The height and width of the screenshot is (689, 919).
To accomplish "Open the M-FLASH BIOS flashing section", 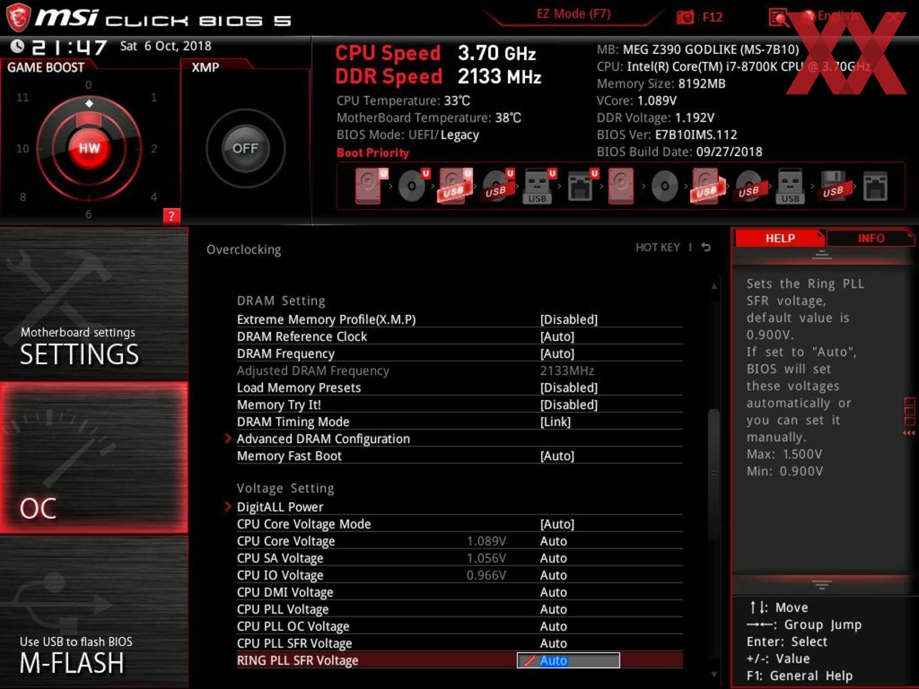I will pos(94,612).
